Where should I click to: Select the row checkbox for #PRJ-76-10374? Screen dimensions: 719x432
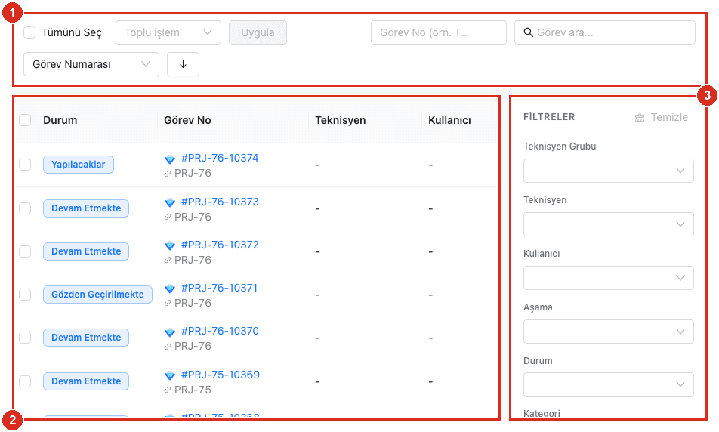click(x=25, y=165)
